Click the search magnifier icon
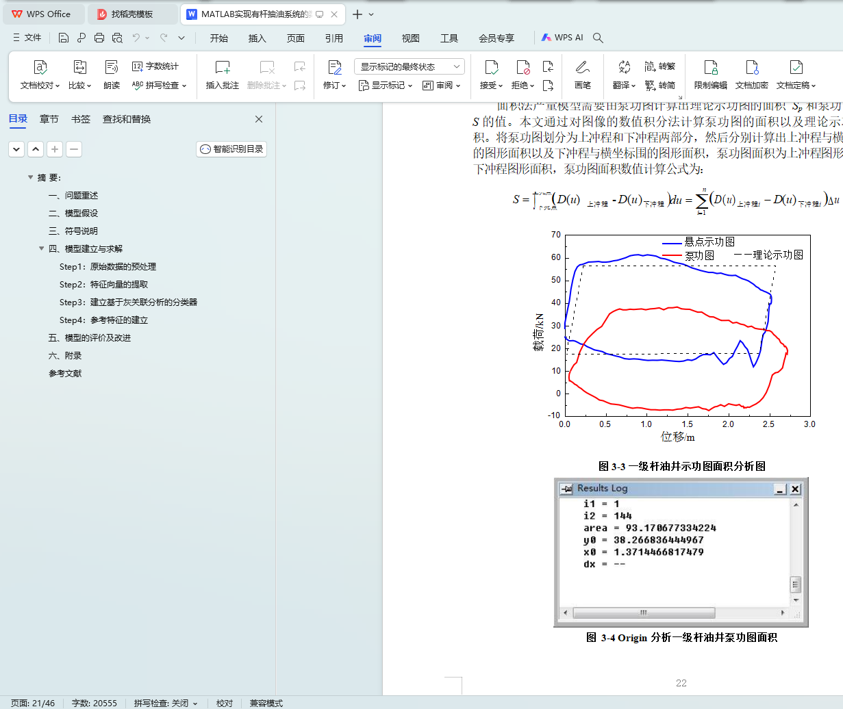The image size is (843, 709). 598,38
